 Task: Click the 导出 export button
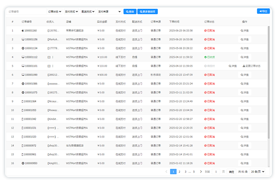(x=263, y=11)
